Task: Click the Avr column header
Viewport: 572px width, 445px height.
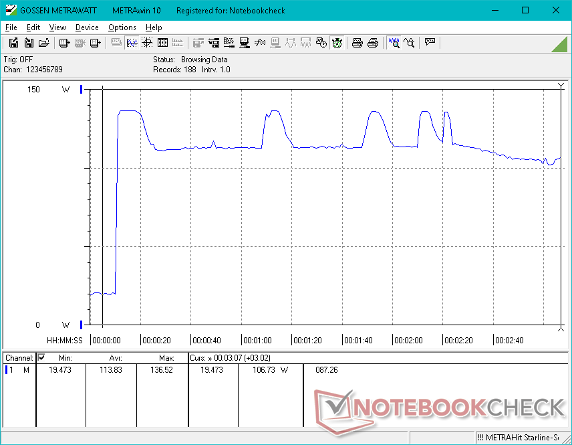Action: click(116, 358)
